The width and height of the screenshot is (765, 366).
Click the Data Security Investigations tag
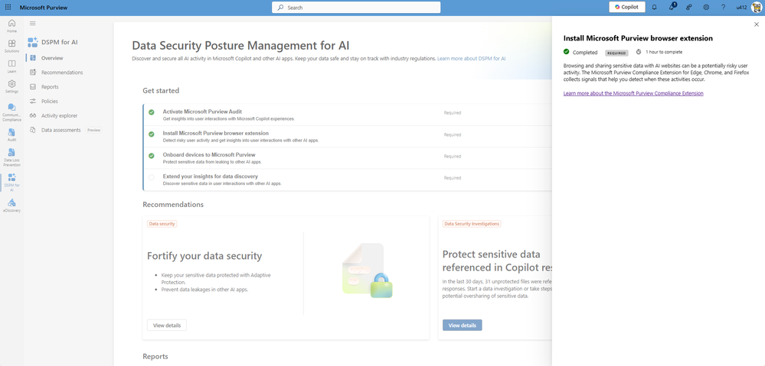[472, 224]
